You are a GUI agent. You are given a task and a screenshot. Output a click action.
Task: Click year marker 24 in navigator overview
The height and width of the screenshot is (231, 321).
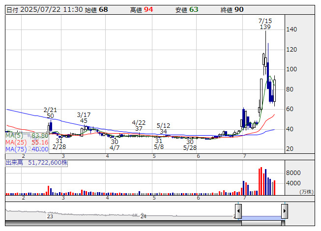(x=143, y=216)
